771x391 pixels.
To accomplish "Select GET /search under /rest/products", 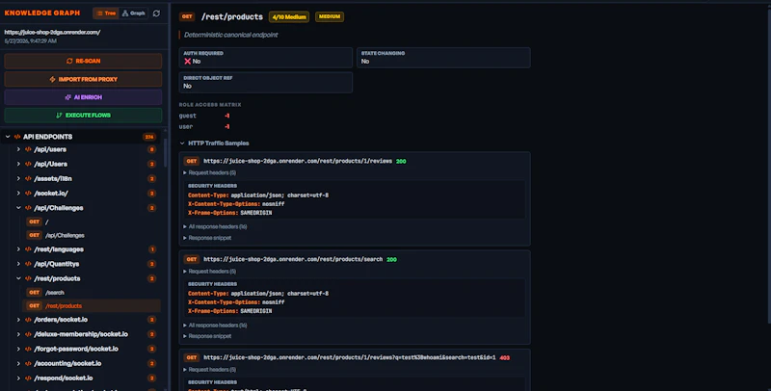I will pos(93,292).
